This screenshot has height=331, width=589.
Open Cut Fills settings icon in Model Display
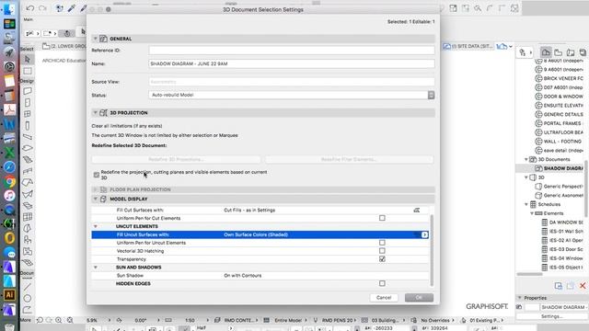pos(417,211)
